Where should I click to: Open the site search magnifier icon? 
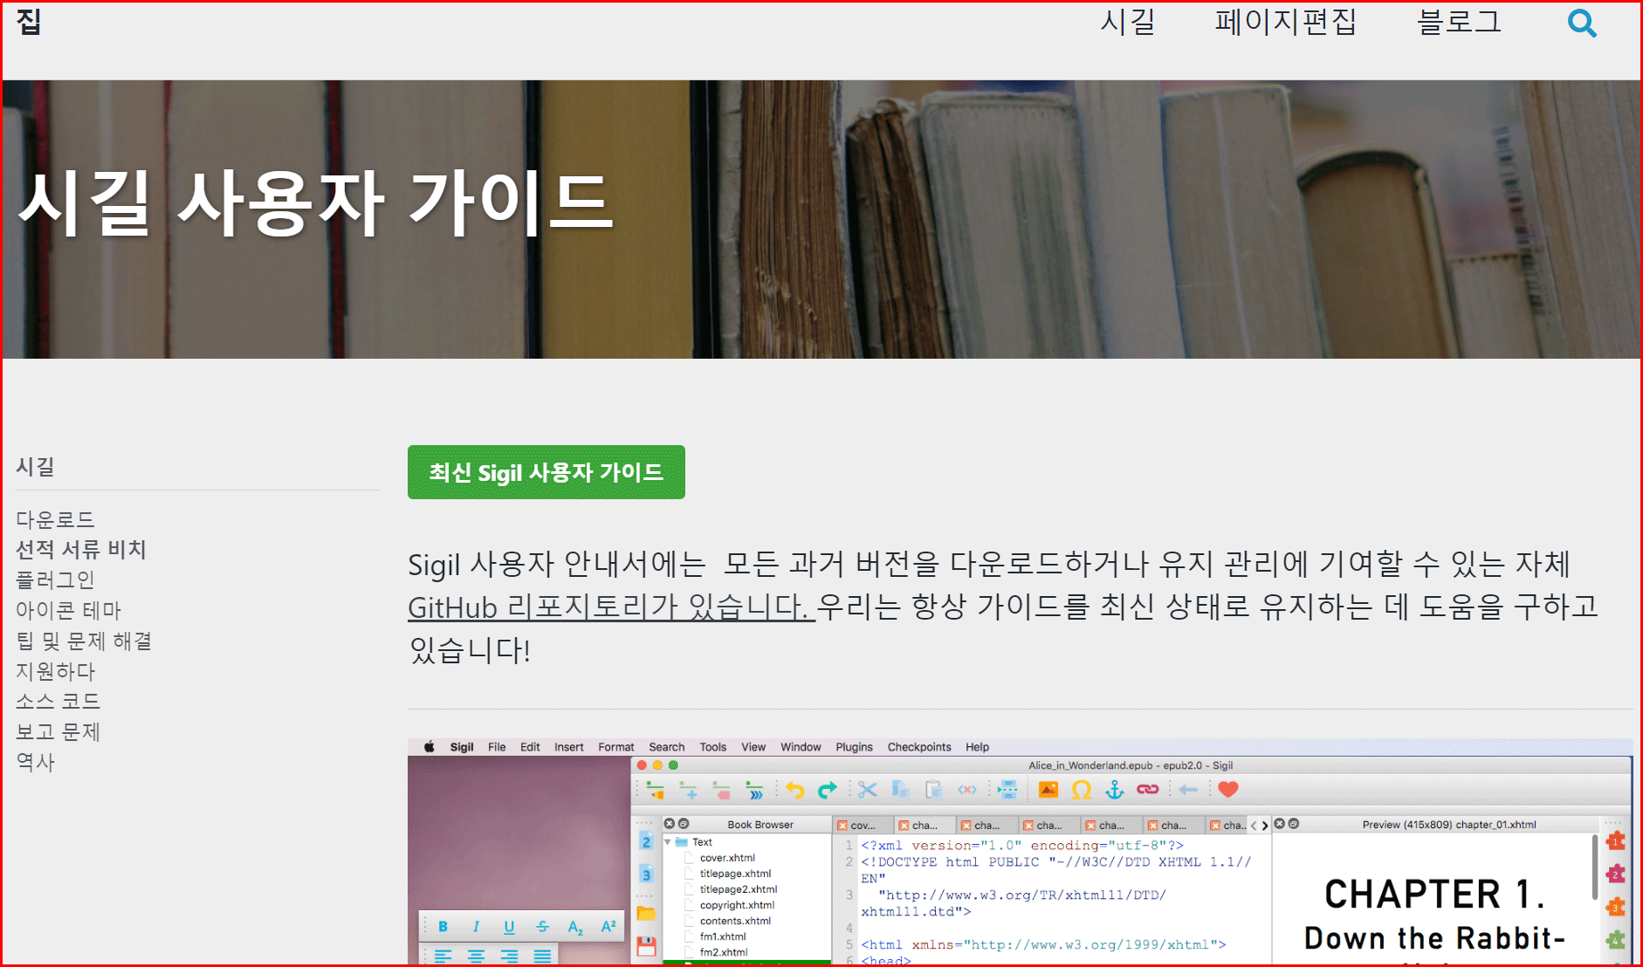pyautogui.click(x=1582, y=23)
